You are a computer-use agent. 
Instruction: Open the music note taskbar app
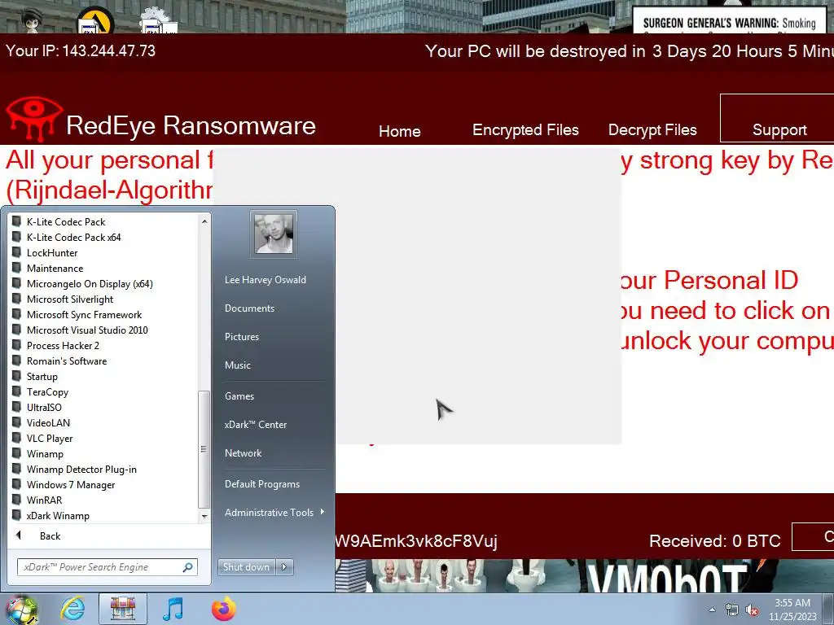tap(173, 609)
